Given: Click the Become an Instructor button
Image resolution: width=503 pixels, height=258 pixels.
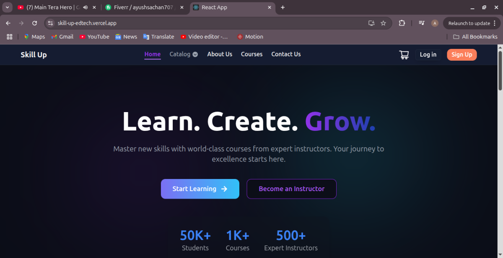Looking at the screenshot, I should pyautogui.click(x=291, y=189).
